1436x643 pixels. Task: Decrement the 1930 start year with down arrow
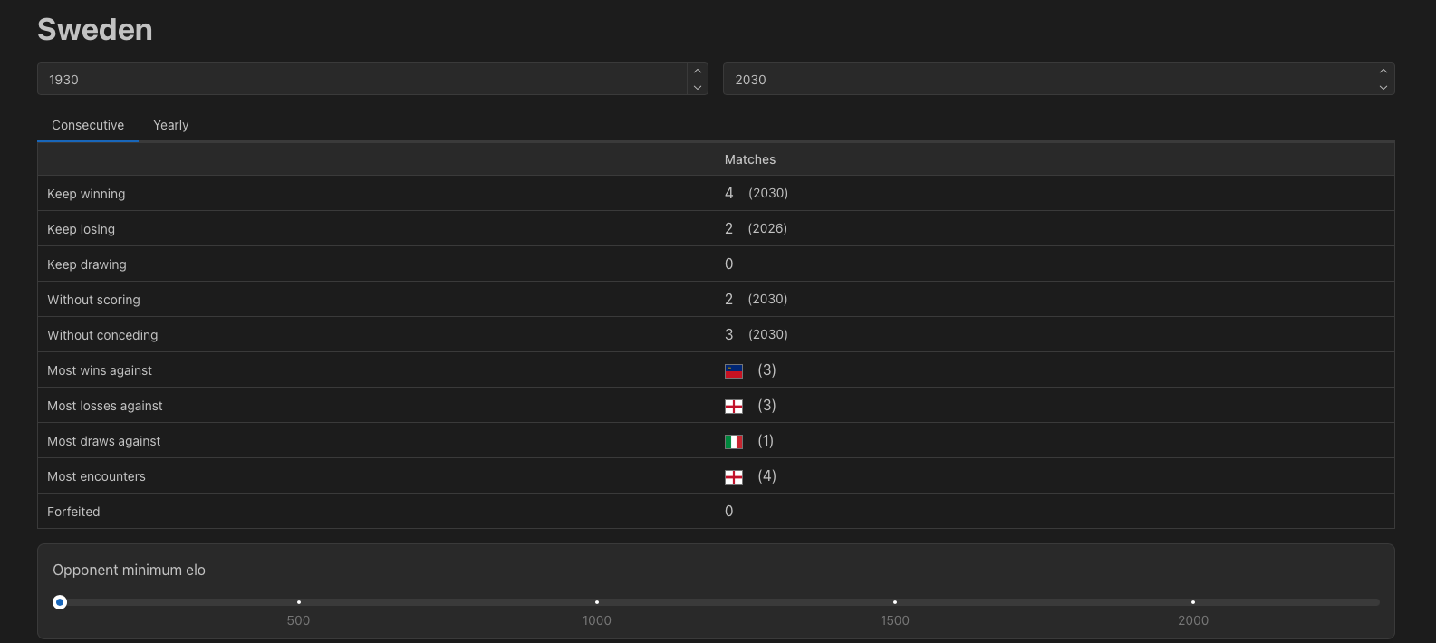(x=698, y=87)
